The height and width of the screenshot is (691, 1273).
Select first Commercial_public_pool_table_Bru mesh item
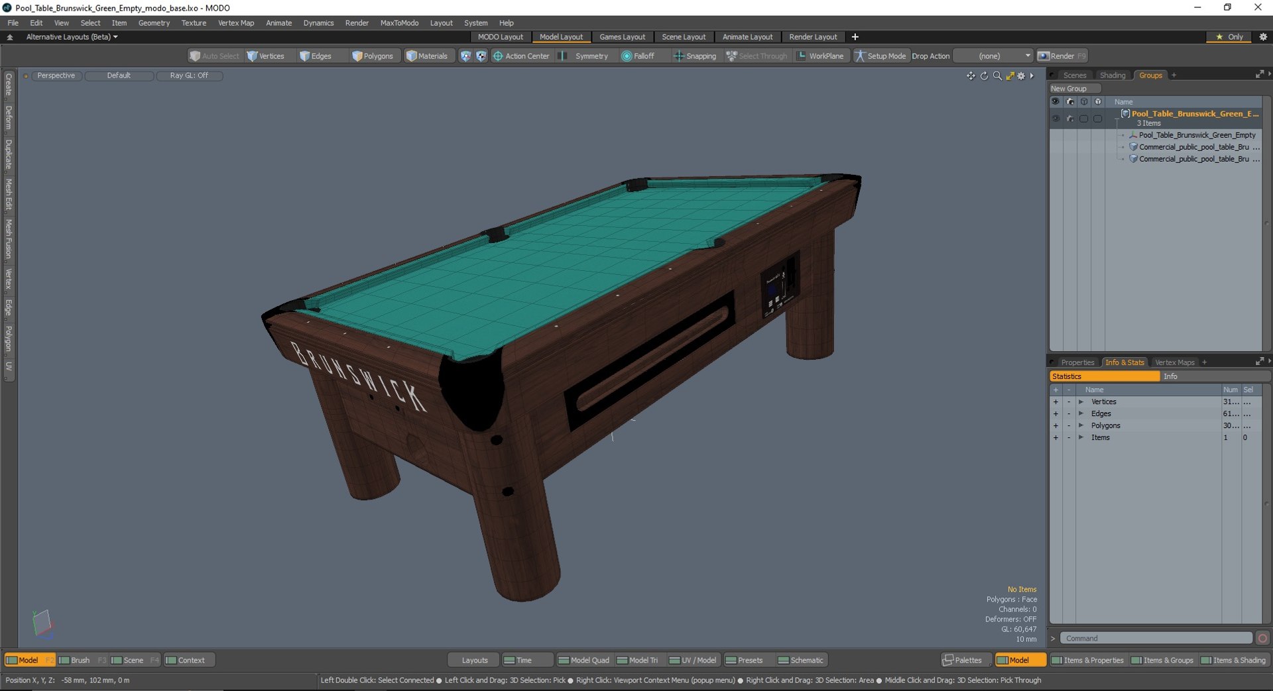[x=1193, y=147]
